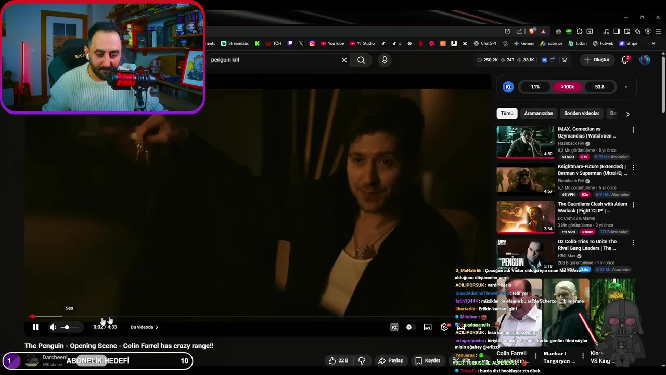Open the Streamlabs bookmark
The image size is (666, 375).
(235, 43)
